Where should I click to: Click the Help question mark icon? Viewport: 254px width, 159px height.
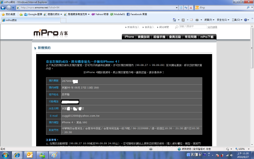pos(246,20)
